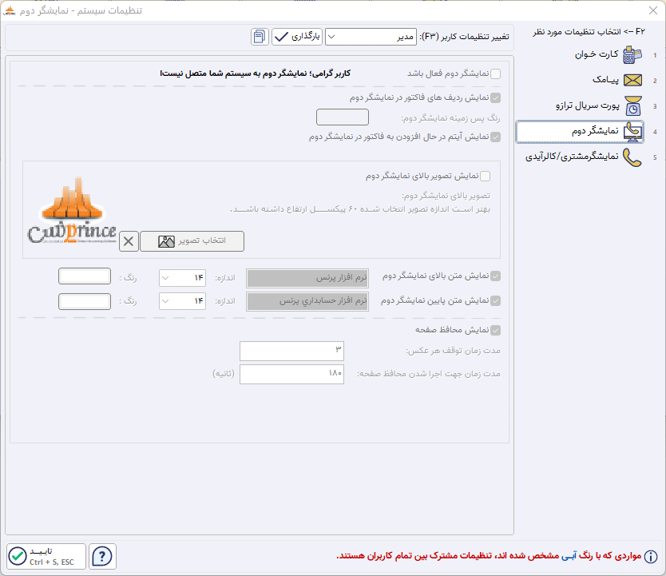Screen dimensions: 666x576
Task: Pick the bottom text color swatch
Action: click(85, 302)
